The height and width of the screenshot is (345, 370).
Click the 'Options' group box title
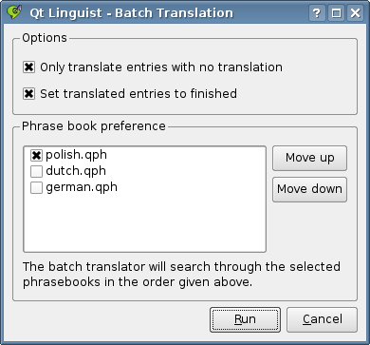[45, 38]
